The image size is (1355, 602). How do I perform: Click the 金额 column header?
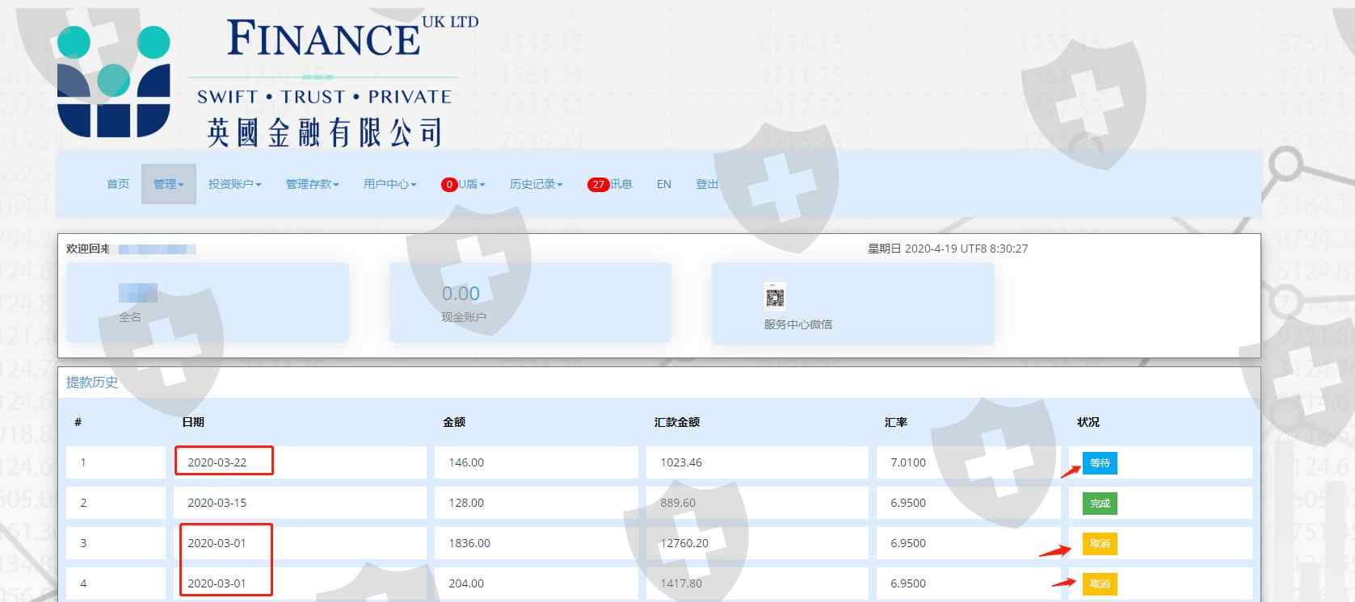pyautogui.click(x=454, y=422)
